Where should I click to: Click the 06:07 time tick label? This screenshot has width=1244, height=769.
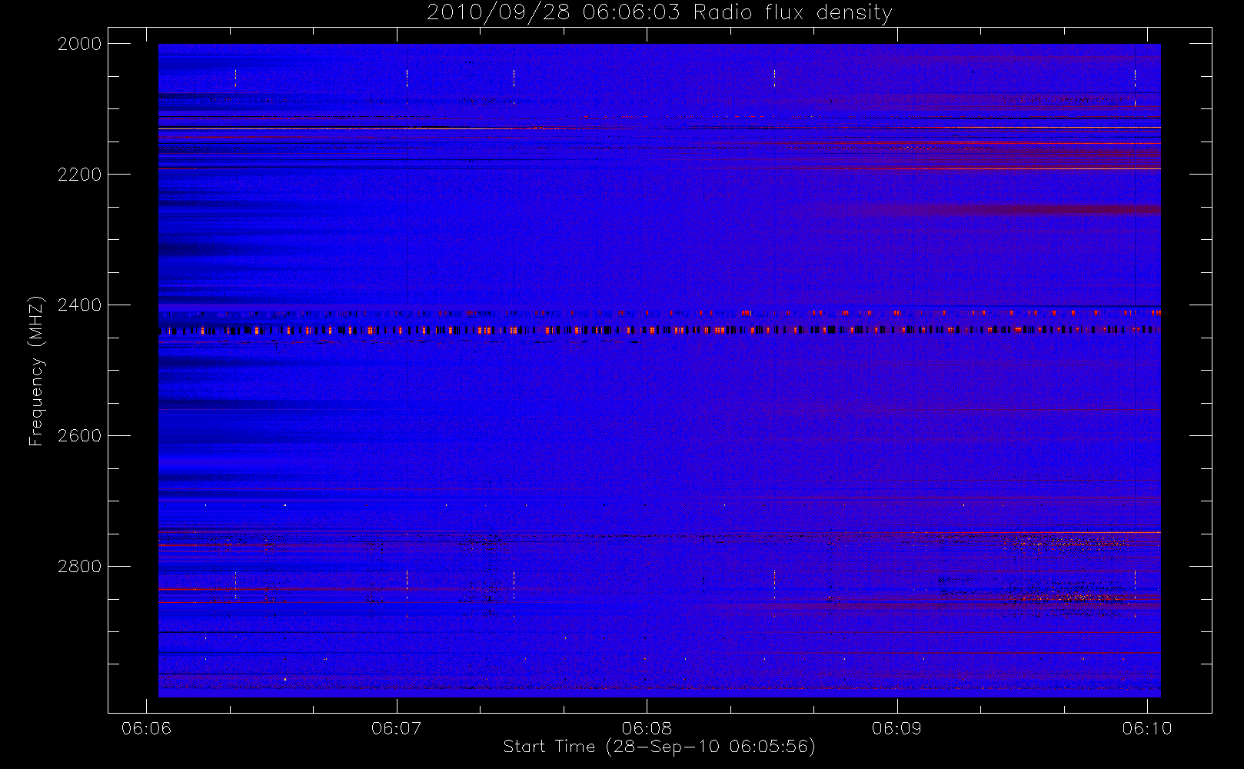(397, 728)
